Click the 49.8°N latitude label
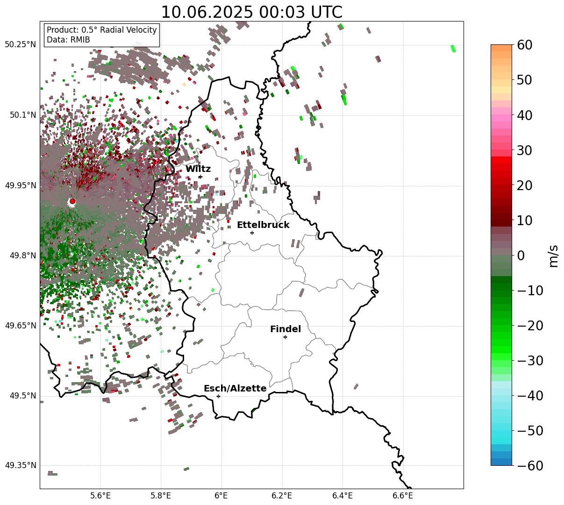The image size is (564, 505). 22,256
